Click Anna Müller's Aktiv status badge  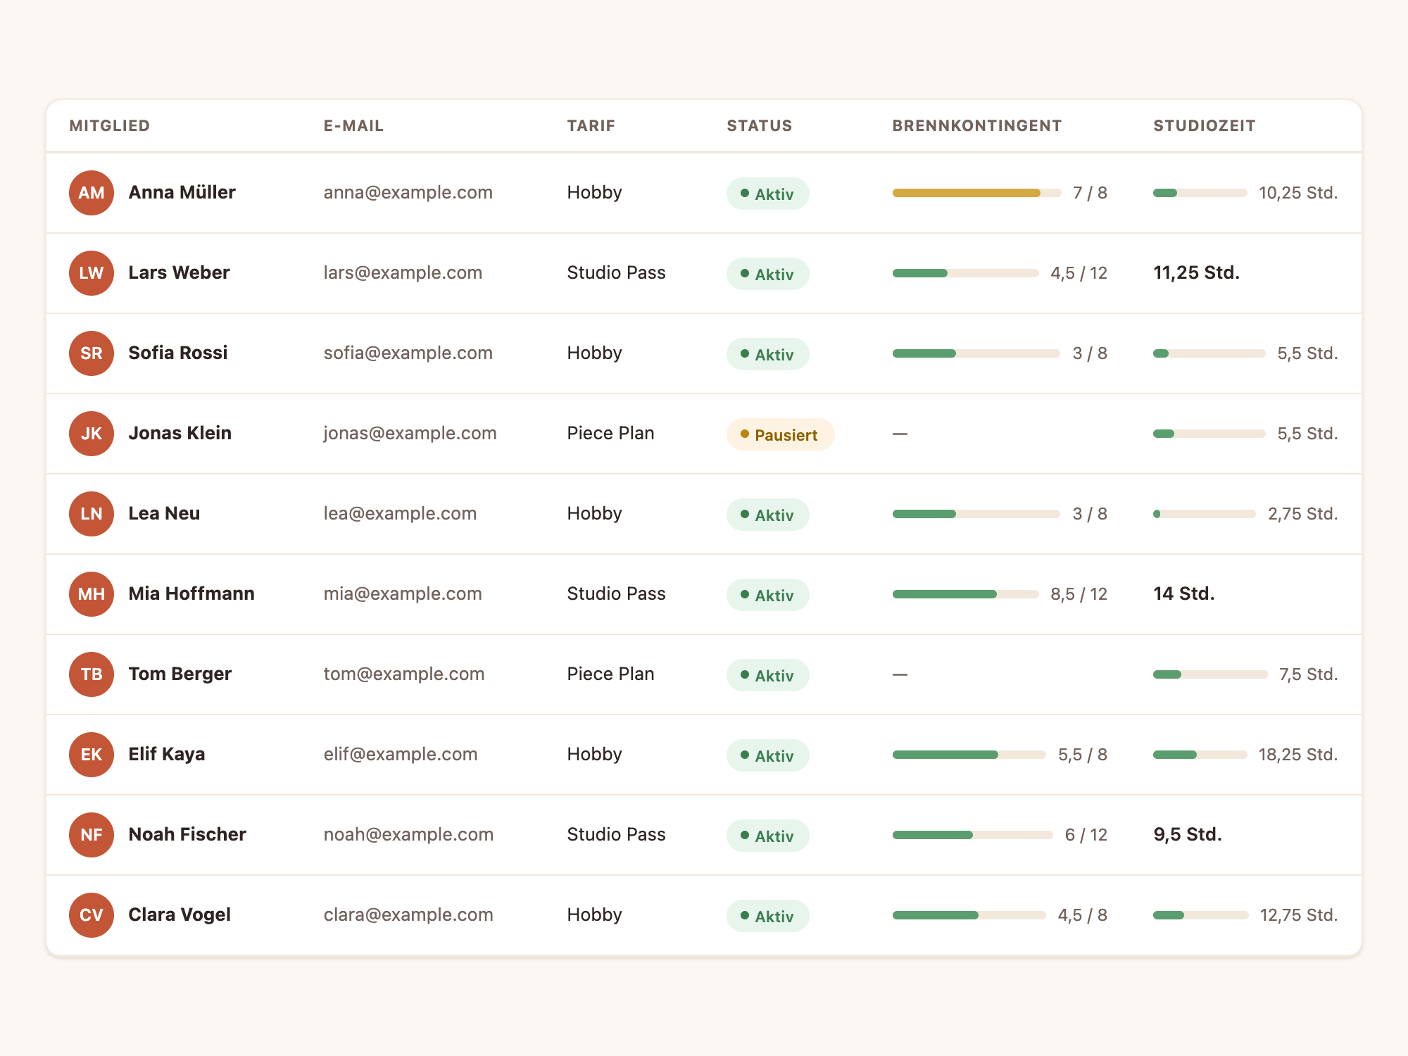pyautogui.click(x=768, y=194)
